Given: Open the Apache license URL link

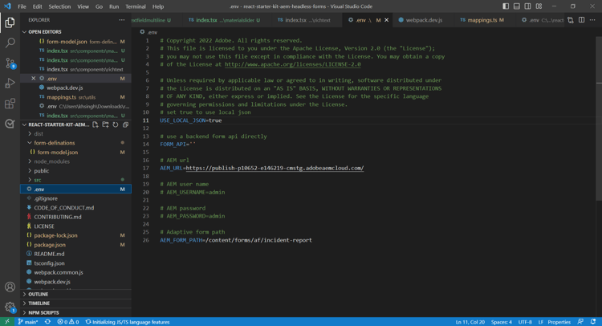Looking at the screenshot, I should click(x=292, y=64).
